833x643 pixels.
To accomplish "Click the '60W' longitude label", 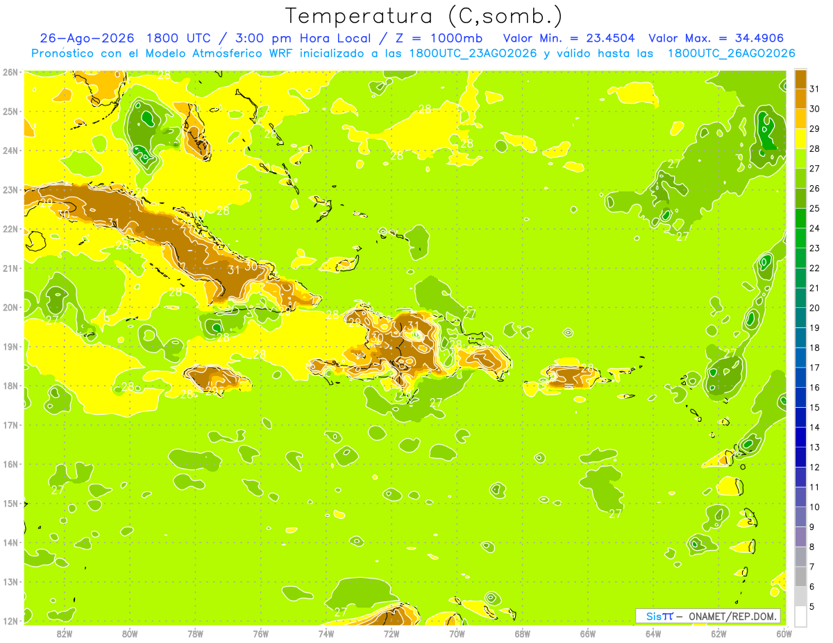I will (784, 633).
